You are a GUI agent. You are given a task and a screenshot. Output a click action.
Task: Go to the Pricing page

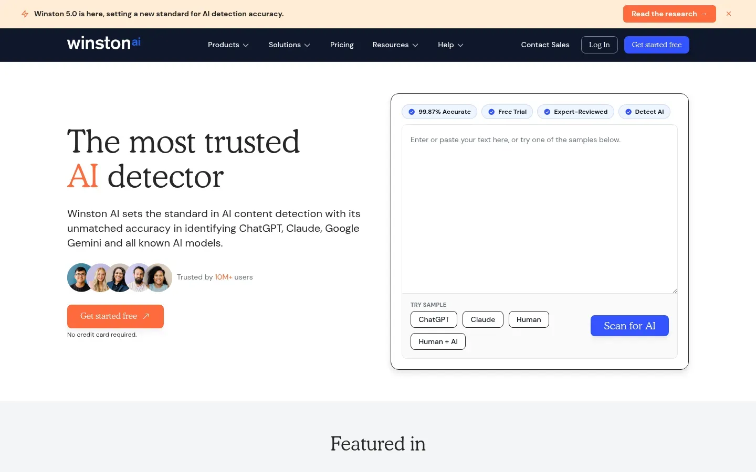342,45
